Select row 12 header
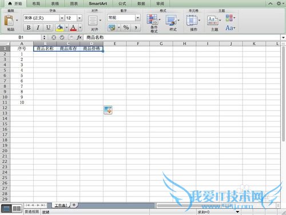286x215 pixels. (x=5, y=108)
